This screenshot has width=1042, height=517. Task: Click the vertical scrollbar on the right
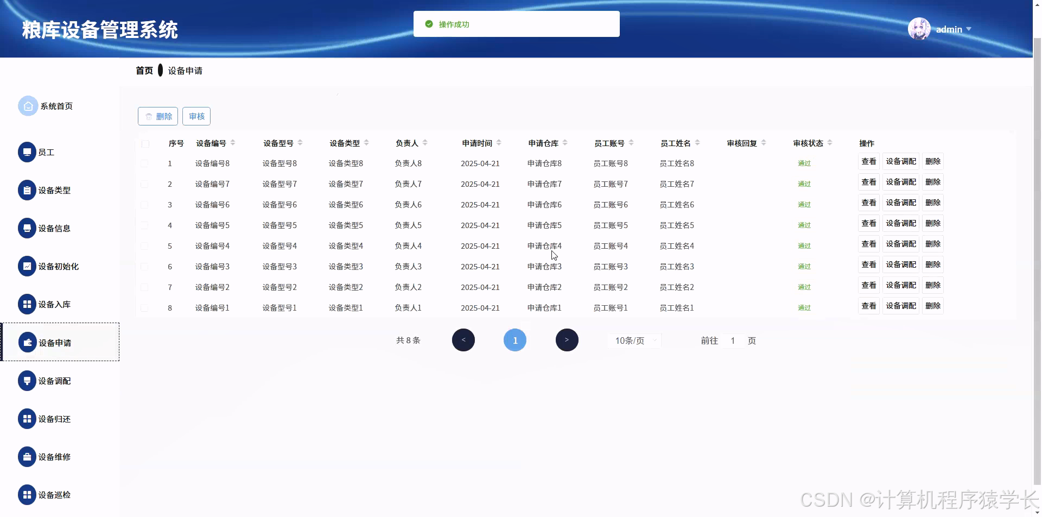click(1037, 261)
